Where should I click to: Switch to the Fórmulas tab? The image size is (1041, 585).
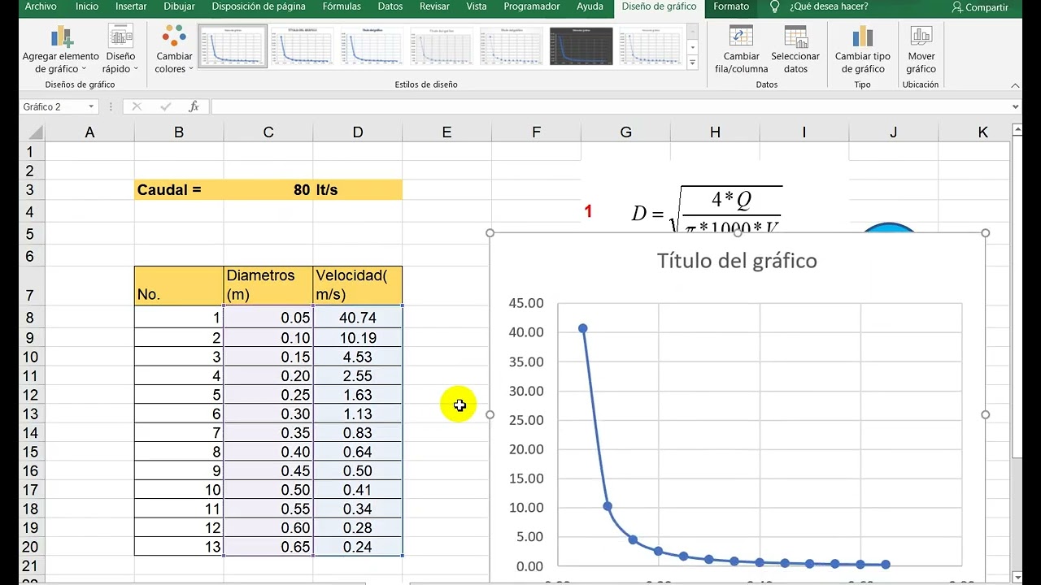point(342,6)
